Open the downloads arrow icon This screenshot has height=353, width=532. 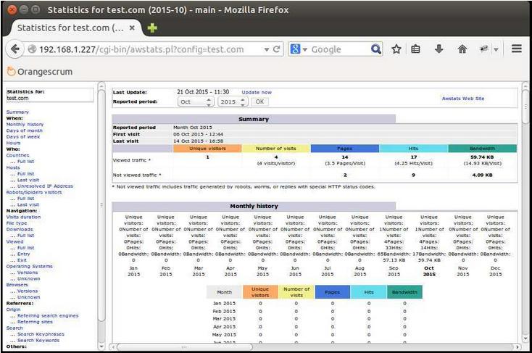click(x=439, y=49)
